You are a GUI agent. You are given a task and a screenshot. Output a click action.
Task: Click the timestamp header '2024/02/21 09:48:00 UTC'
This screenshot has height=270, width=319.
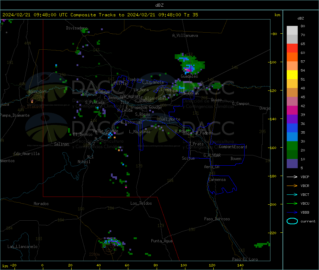[35, 15]
